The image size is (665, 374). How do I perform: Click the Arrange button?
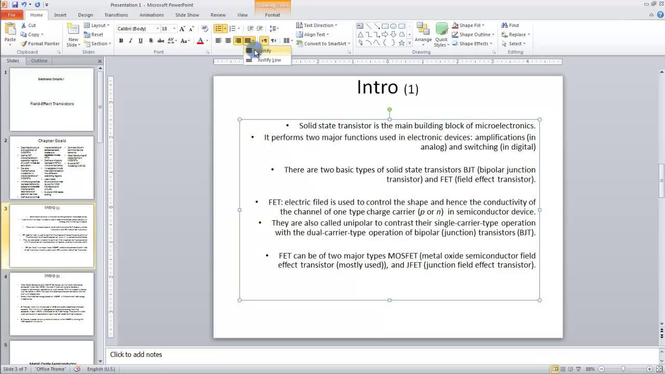pos(423,34)
